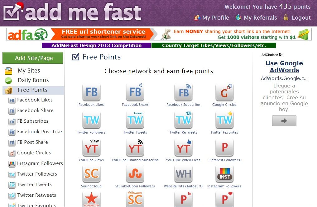Image resolution: width=317 pixels, height=207 pixels.
Task: Click the Llegue a potenciales clientes ad text
Action: coord(284,97)
